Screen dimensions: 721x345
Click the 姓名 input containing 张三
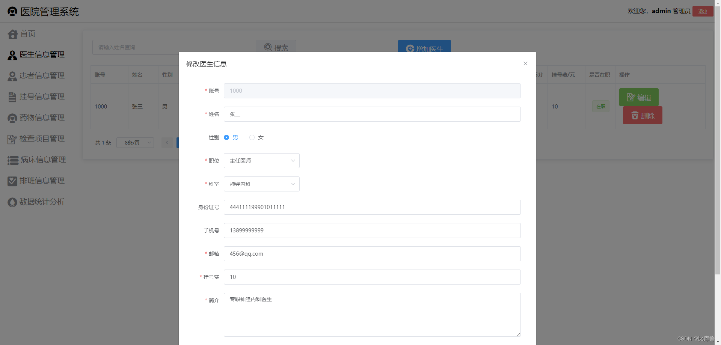[x=372, y=114]
